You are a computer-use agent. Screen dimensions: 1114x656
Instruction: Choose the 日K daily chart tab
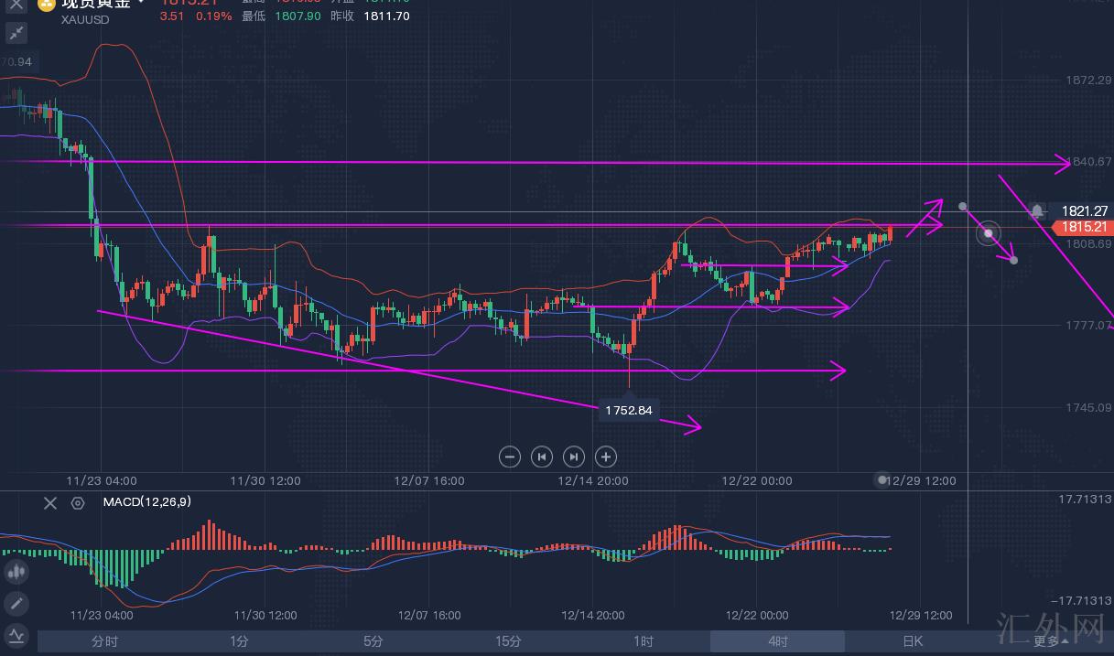(x=912, y=641)
